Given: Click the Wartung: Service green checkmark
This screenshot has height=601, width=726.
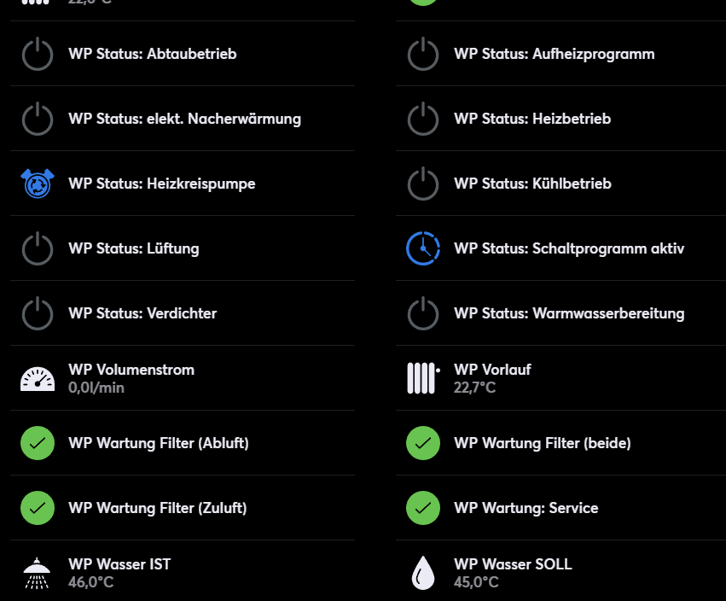Looking at the screenshot, I should pyautogui.click(x=423, y=508).
